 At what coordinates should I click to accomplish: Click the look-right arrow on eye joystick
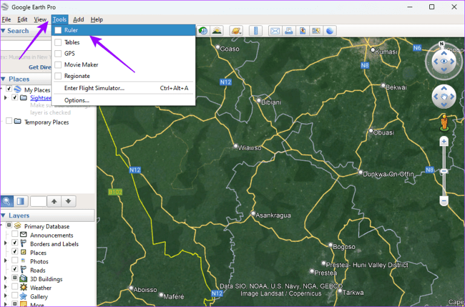coord(452,61)
